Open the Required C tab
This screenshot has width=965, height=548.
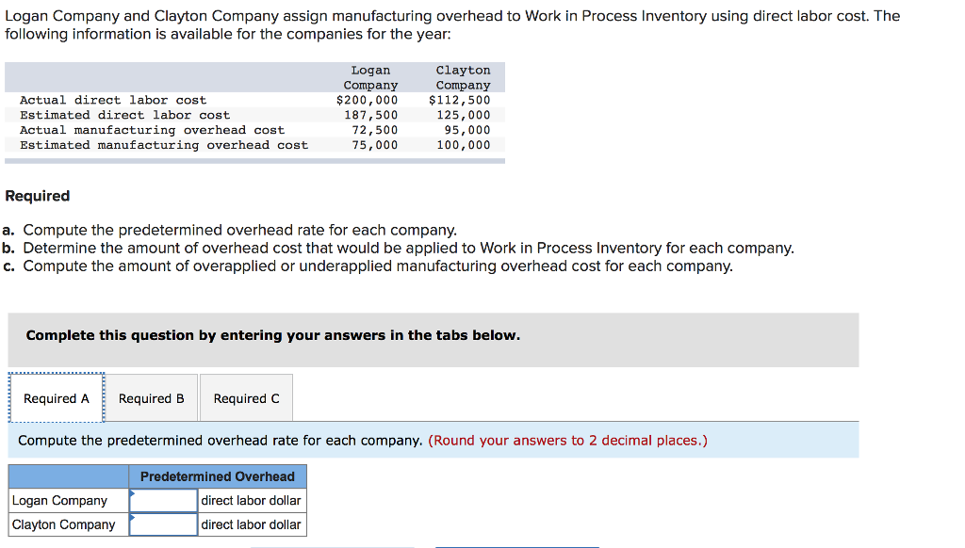(x=246, y=397)
